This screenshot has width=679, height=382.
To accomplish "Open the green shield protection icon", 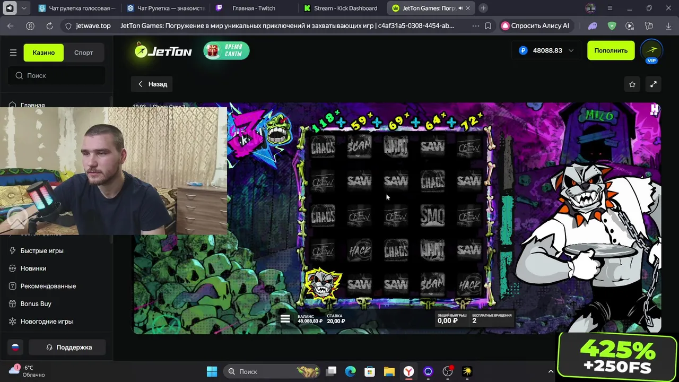I will 612,25.
